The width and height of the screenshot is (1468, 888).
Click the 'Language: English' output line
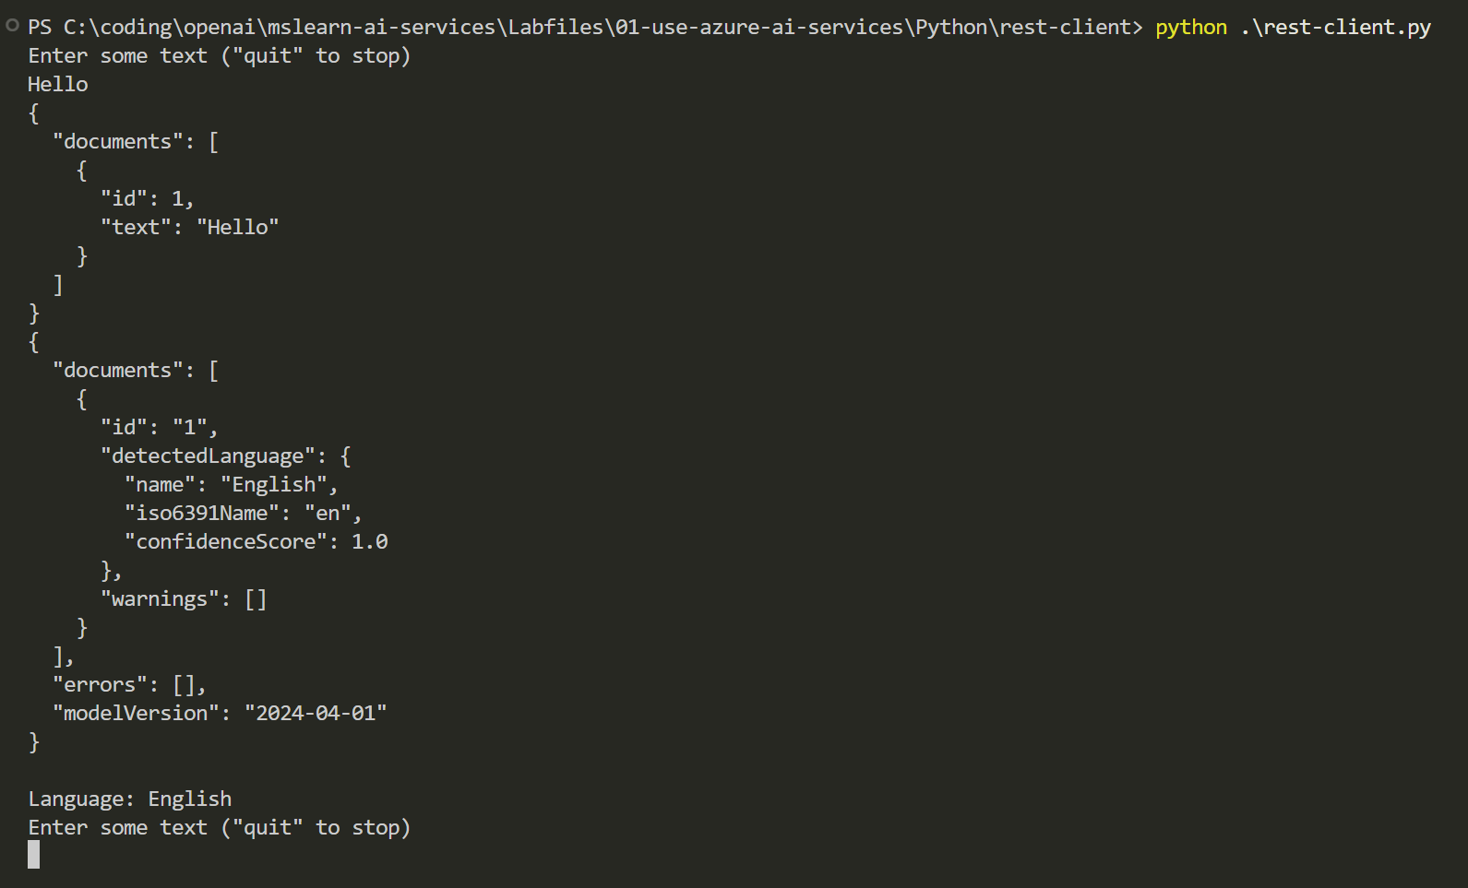(130, 799)
